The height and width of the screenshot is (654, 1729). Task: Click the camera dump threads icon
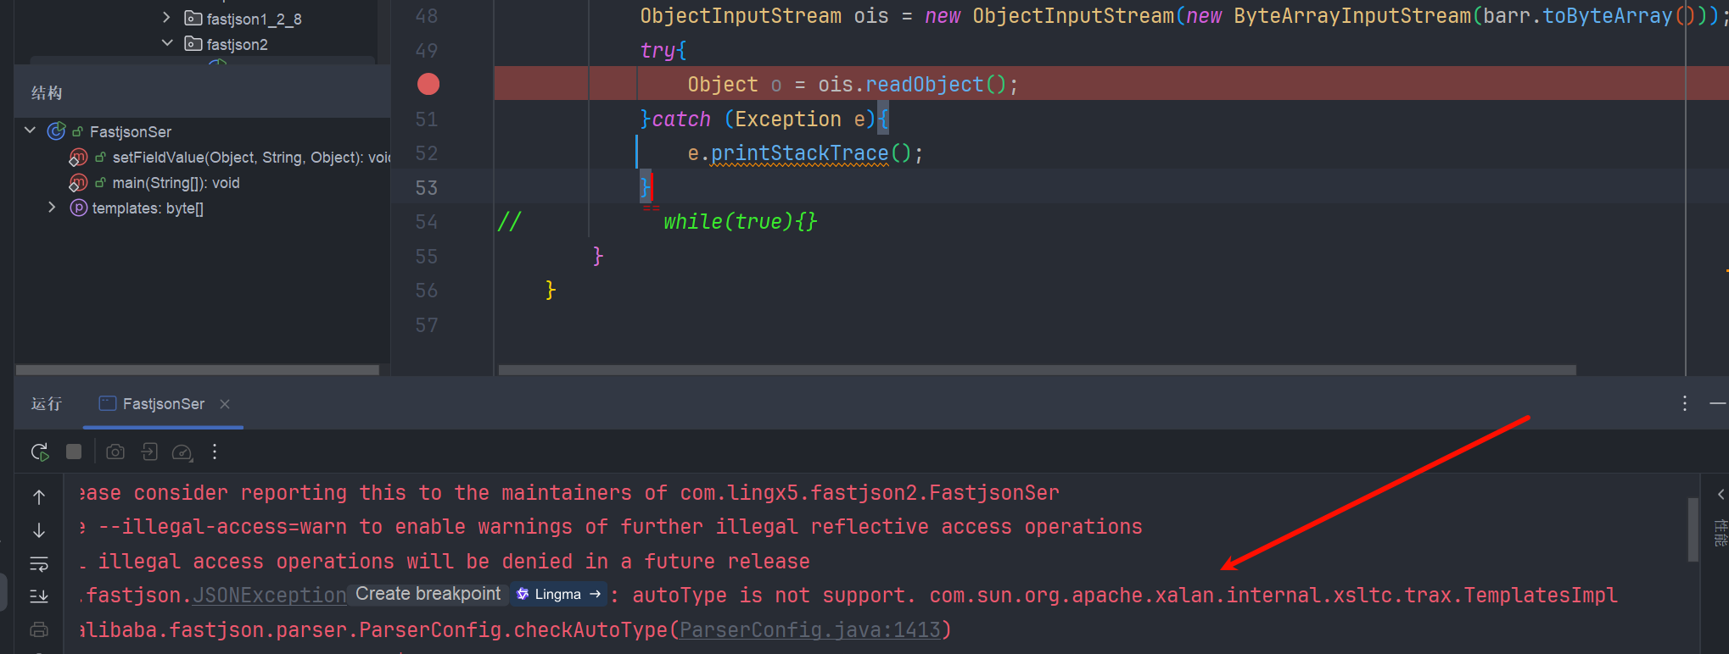coord(115,452)
